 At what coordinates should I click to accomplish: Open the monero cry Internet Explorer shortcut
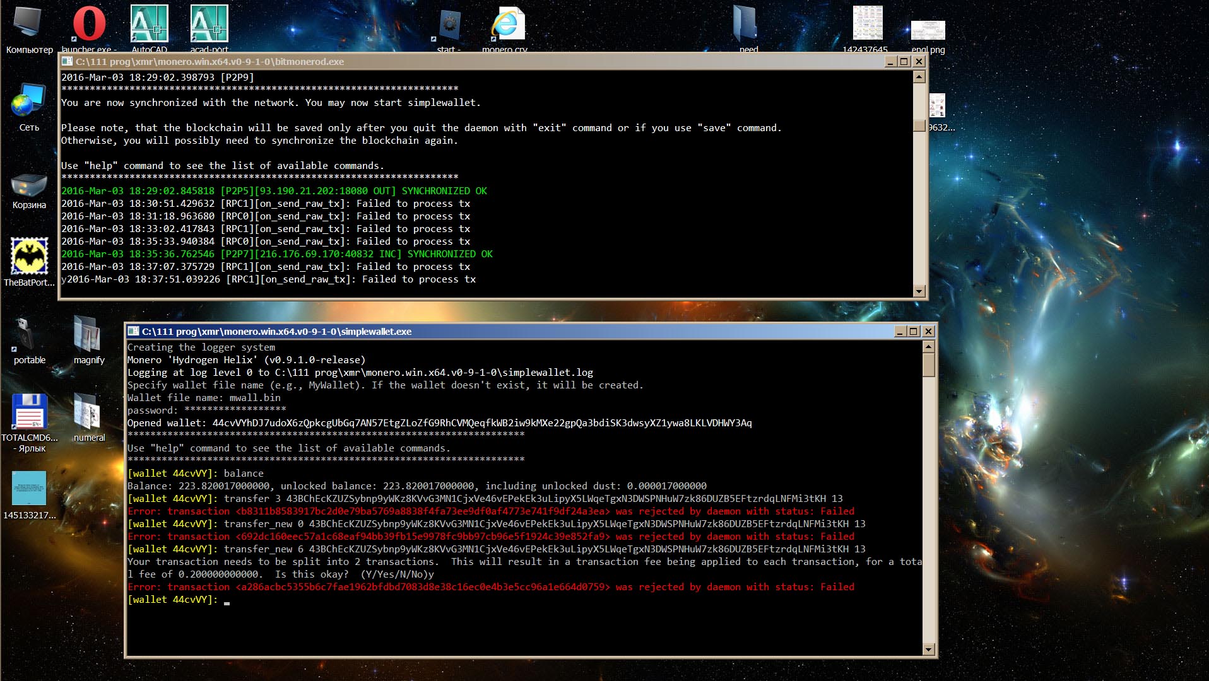[x=505, y=30]
